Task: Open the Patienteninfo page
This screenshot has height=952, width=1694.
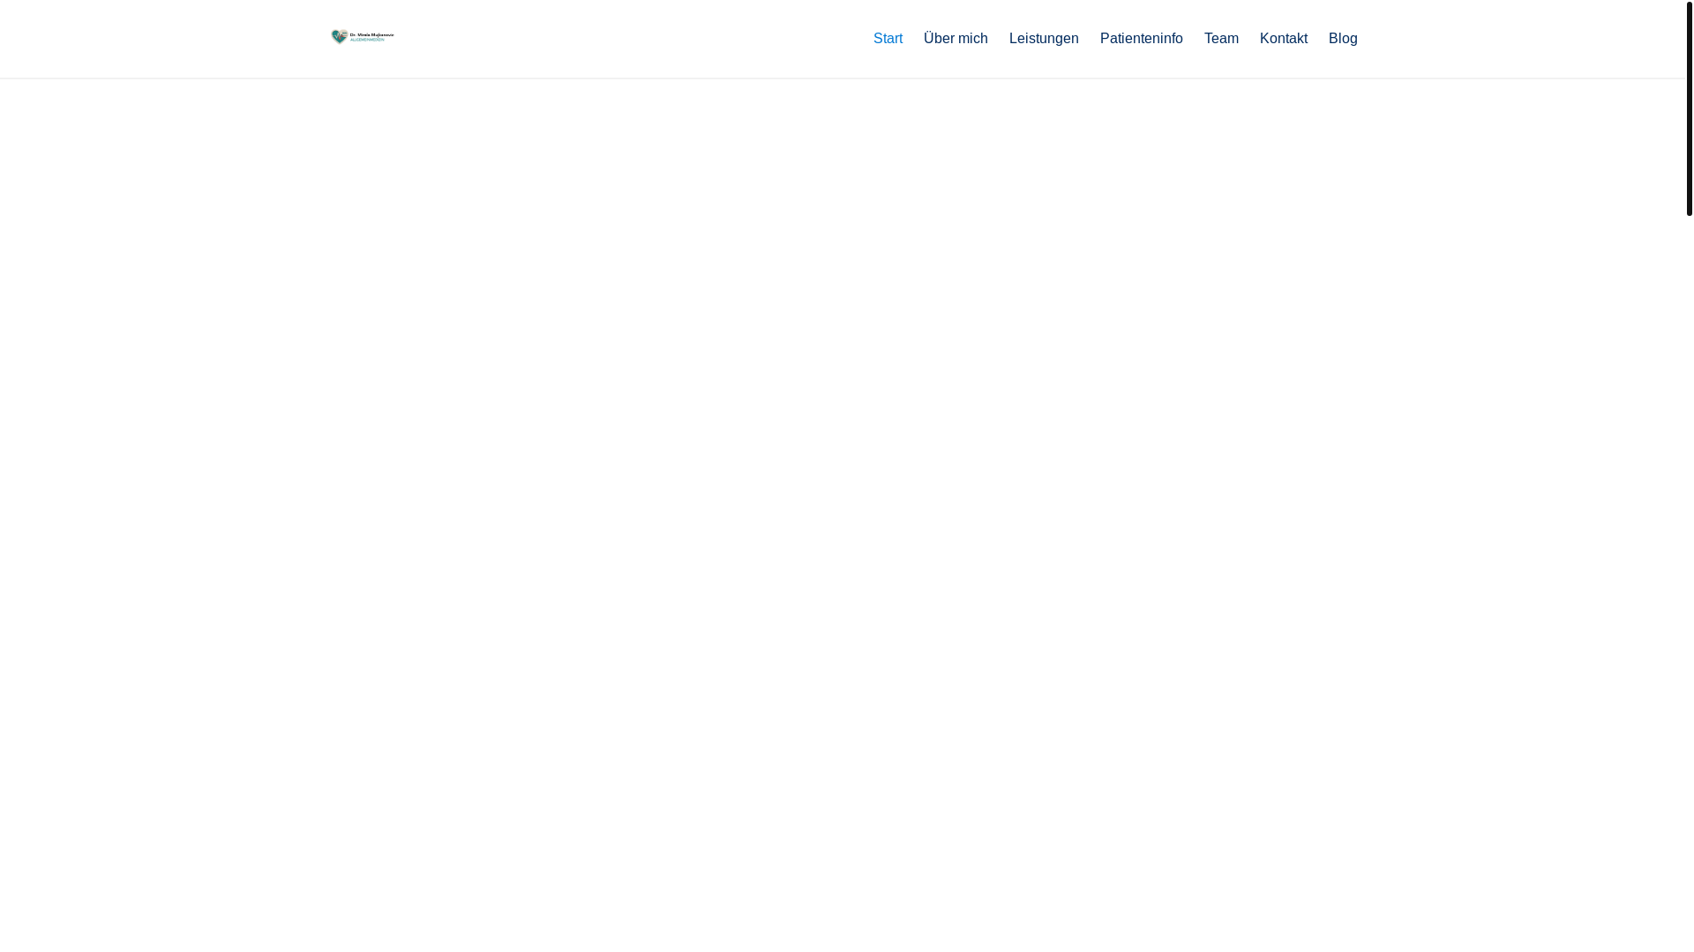Action: (1141, 39)
